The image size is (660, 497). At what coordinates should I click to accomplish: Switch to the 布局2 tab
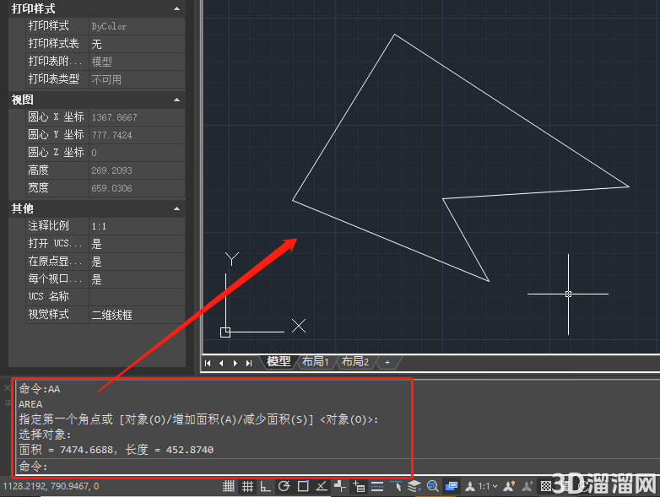(x=355, y=361)
